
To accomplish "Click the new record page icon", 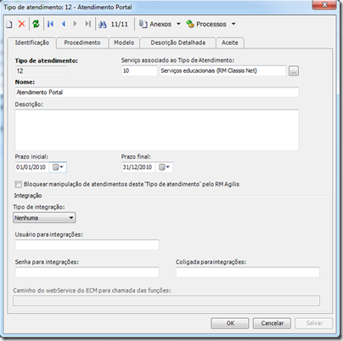I will coord(9,25).
